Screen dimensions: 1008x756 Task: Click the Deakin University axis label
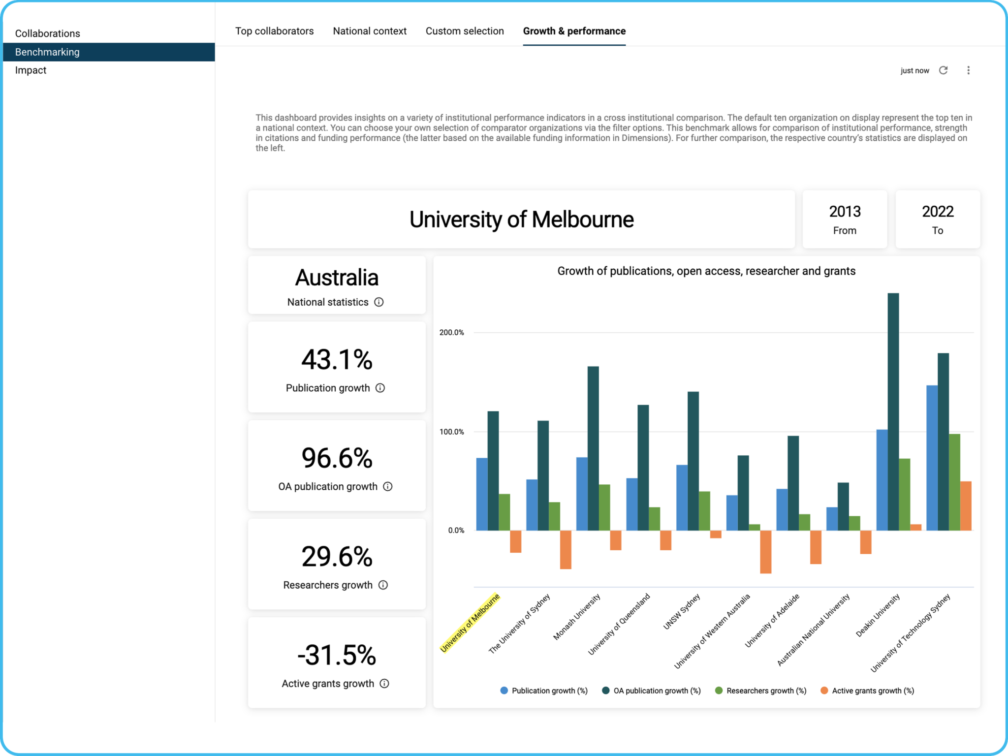click(x=878, y=615)
